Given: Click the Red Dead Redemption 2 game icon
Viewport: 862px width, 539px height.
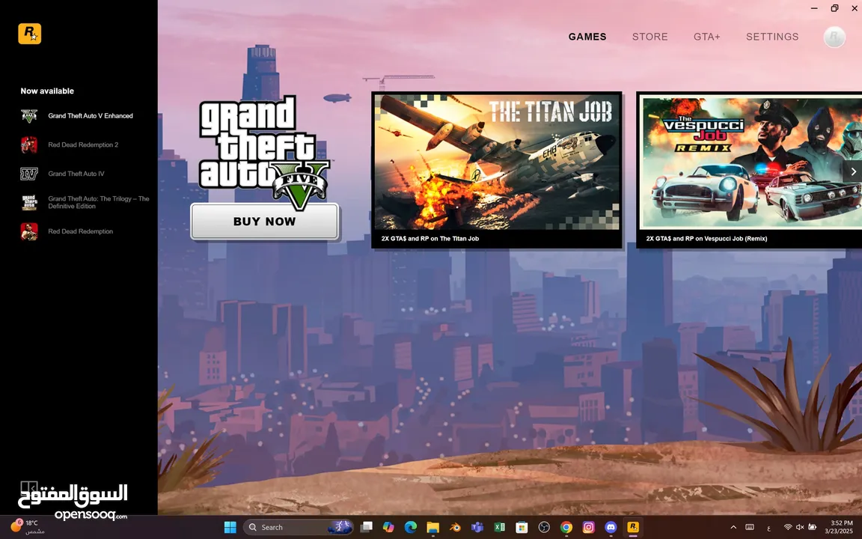Looking at the screenshot, I should click(x=29, y=144).
